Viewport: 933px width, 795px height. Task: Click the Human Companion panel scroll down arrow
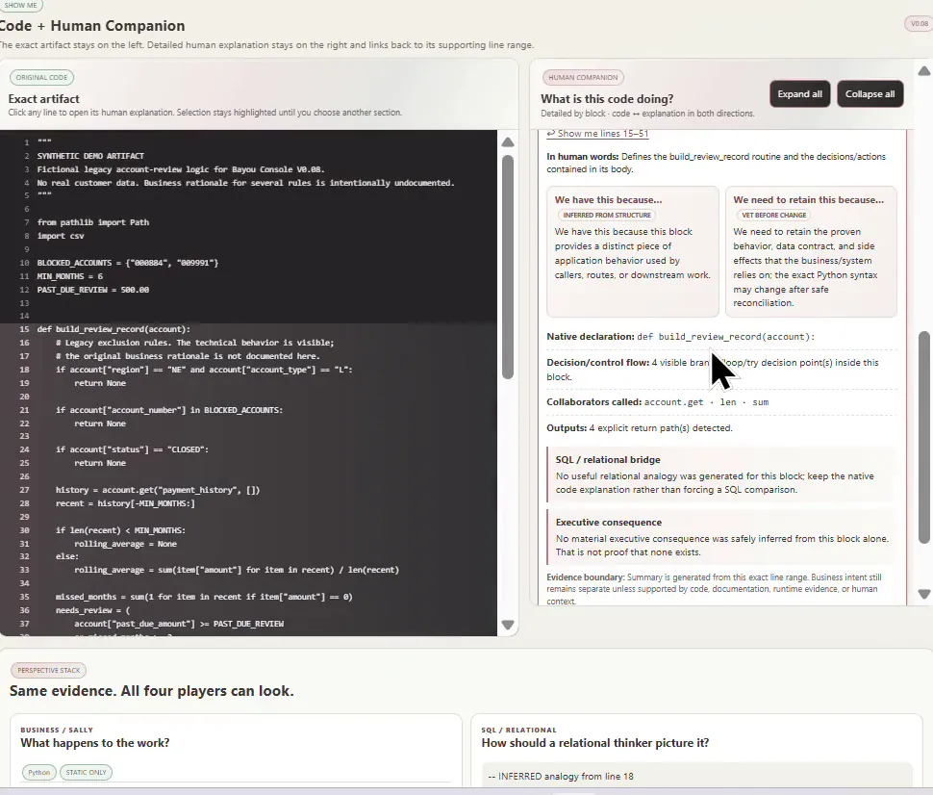click(924, 594)
